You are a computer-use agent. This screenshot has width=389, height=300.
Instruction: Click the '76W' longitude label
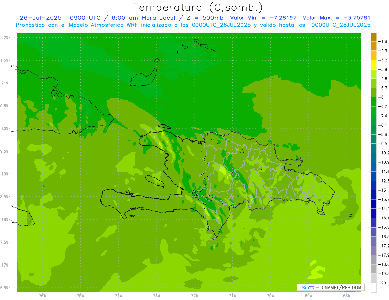point(42,296)
